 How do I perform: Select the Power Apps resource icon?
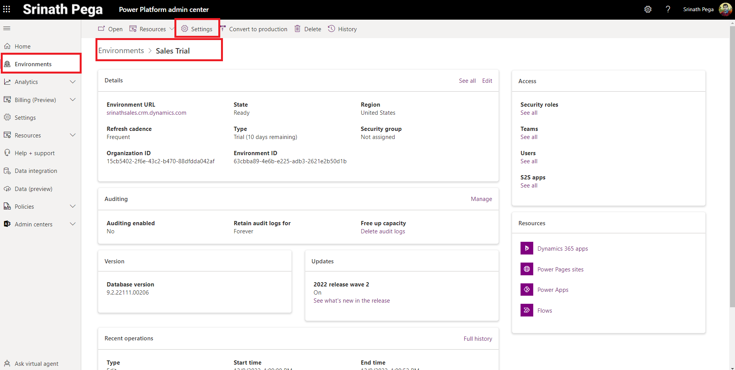click(x=527, y=290)
